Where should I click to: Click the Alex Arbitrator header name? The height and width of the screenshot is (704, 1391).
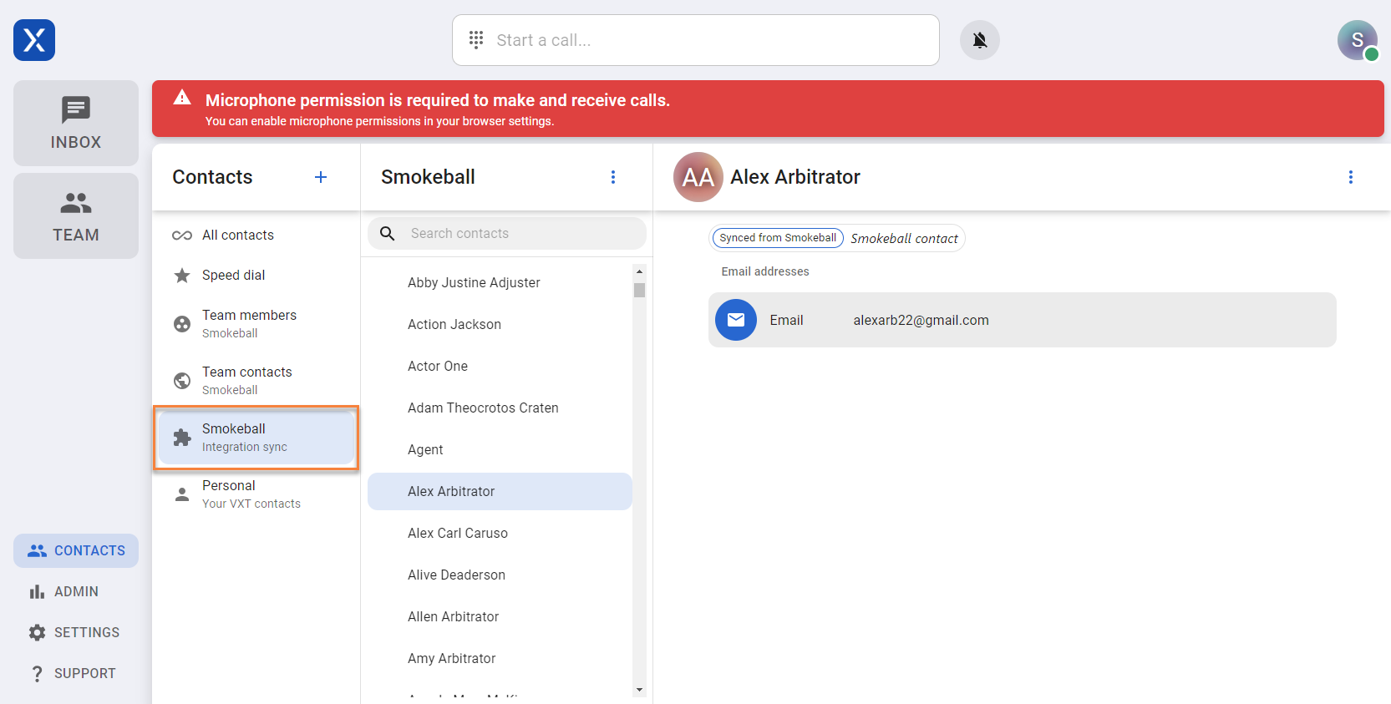click(x=795, y=177)
